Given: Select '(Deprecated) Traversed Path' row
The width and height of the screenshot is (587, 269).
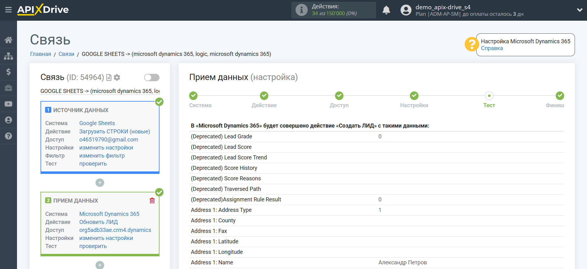Looking at the screenshot, I should (x=376, y=189).
